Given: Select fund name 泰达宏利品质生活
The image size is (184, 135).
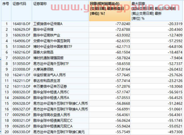Looking at the screenshot, I should coord(47,81).
